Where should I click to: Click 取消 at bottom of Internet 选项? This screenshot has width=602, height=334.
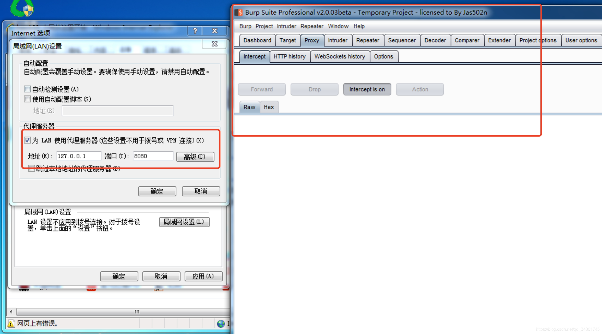click(161, 276)
